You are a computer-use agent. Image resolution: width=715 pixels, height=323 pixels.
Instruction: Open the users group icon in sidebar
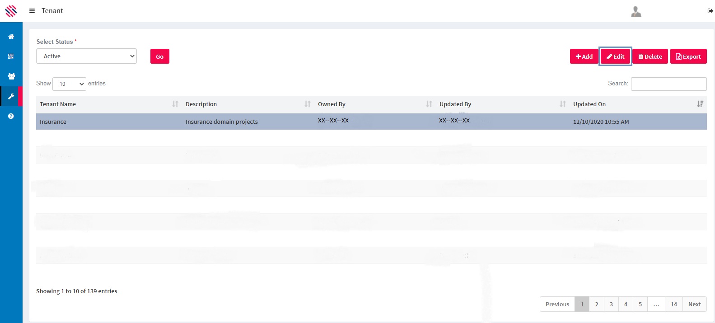11,76
